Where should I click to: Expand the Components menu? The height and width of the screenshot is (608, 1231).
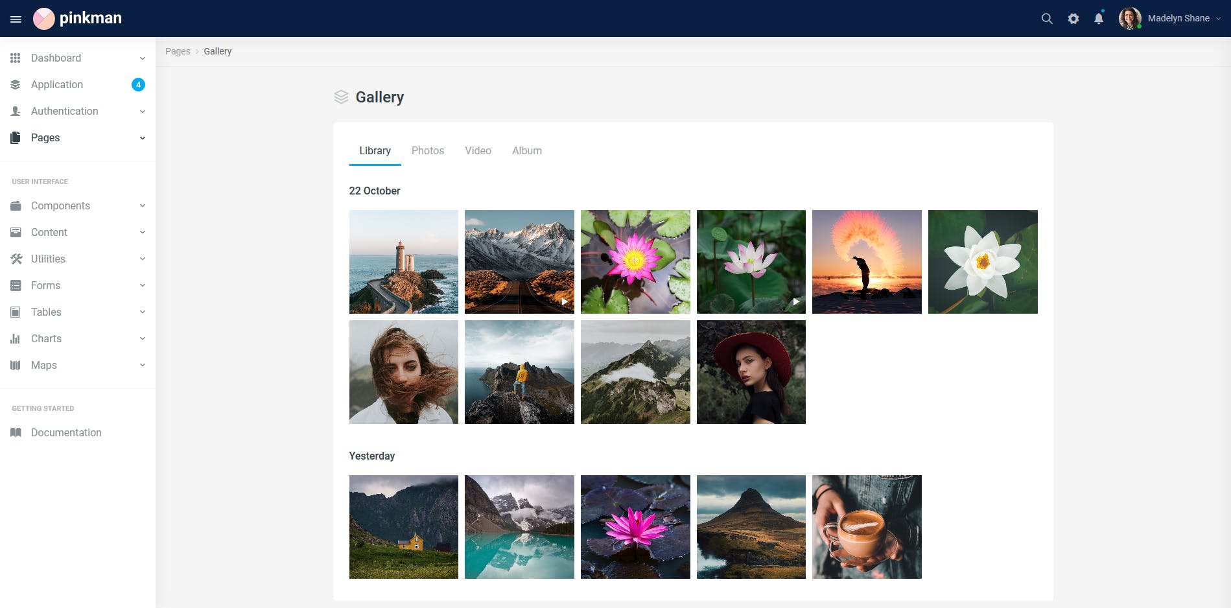point(78,205)
